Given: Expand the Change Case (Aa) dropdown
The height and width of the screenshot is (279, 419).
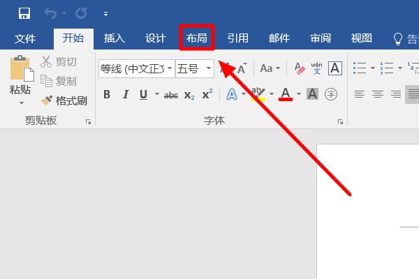Looking at the screenshot, I should pos(270,68).
